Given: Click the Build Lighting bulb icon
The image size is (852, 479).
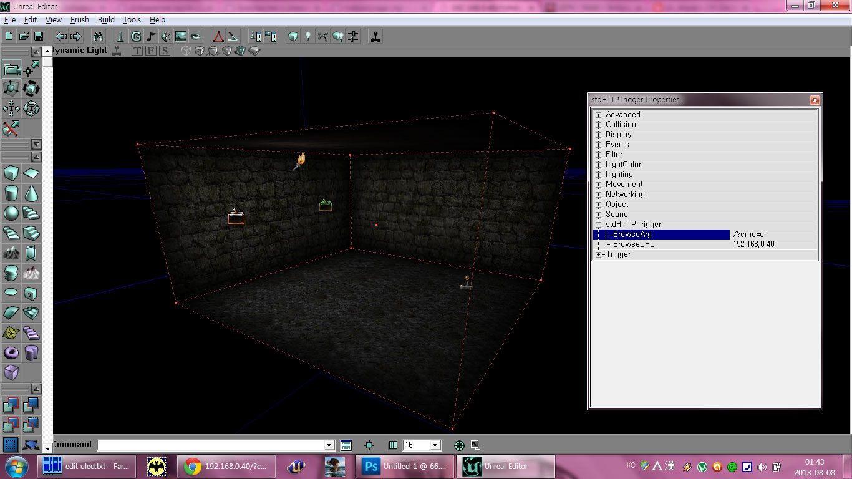Looking at the screenshot, I should coord(307,36).
